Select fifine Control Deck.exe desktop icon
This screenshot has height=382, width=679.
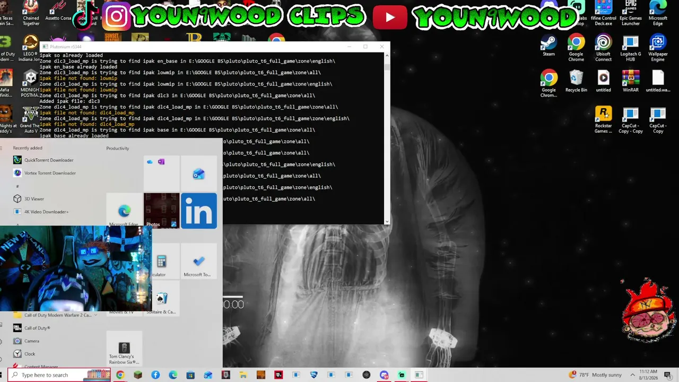603,13
